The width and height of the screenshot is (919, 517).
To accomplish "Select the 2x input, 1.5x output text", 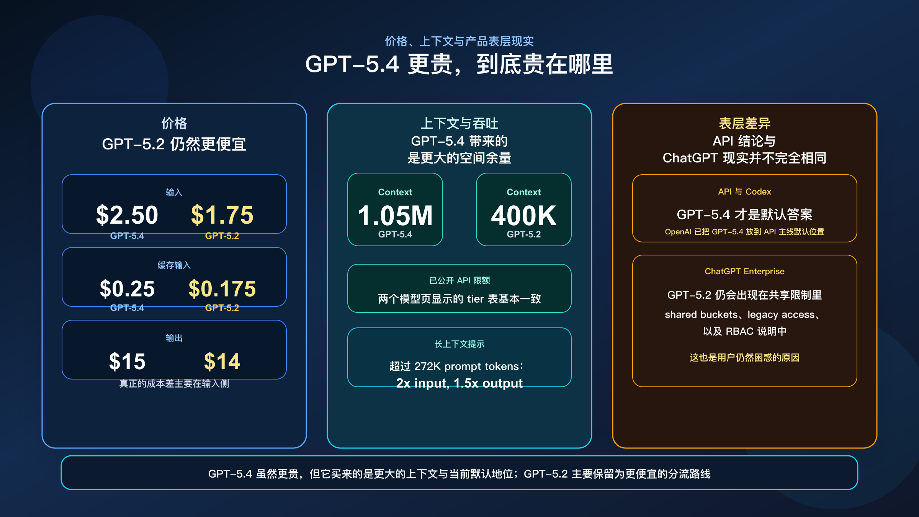I will (459, 383).
